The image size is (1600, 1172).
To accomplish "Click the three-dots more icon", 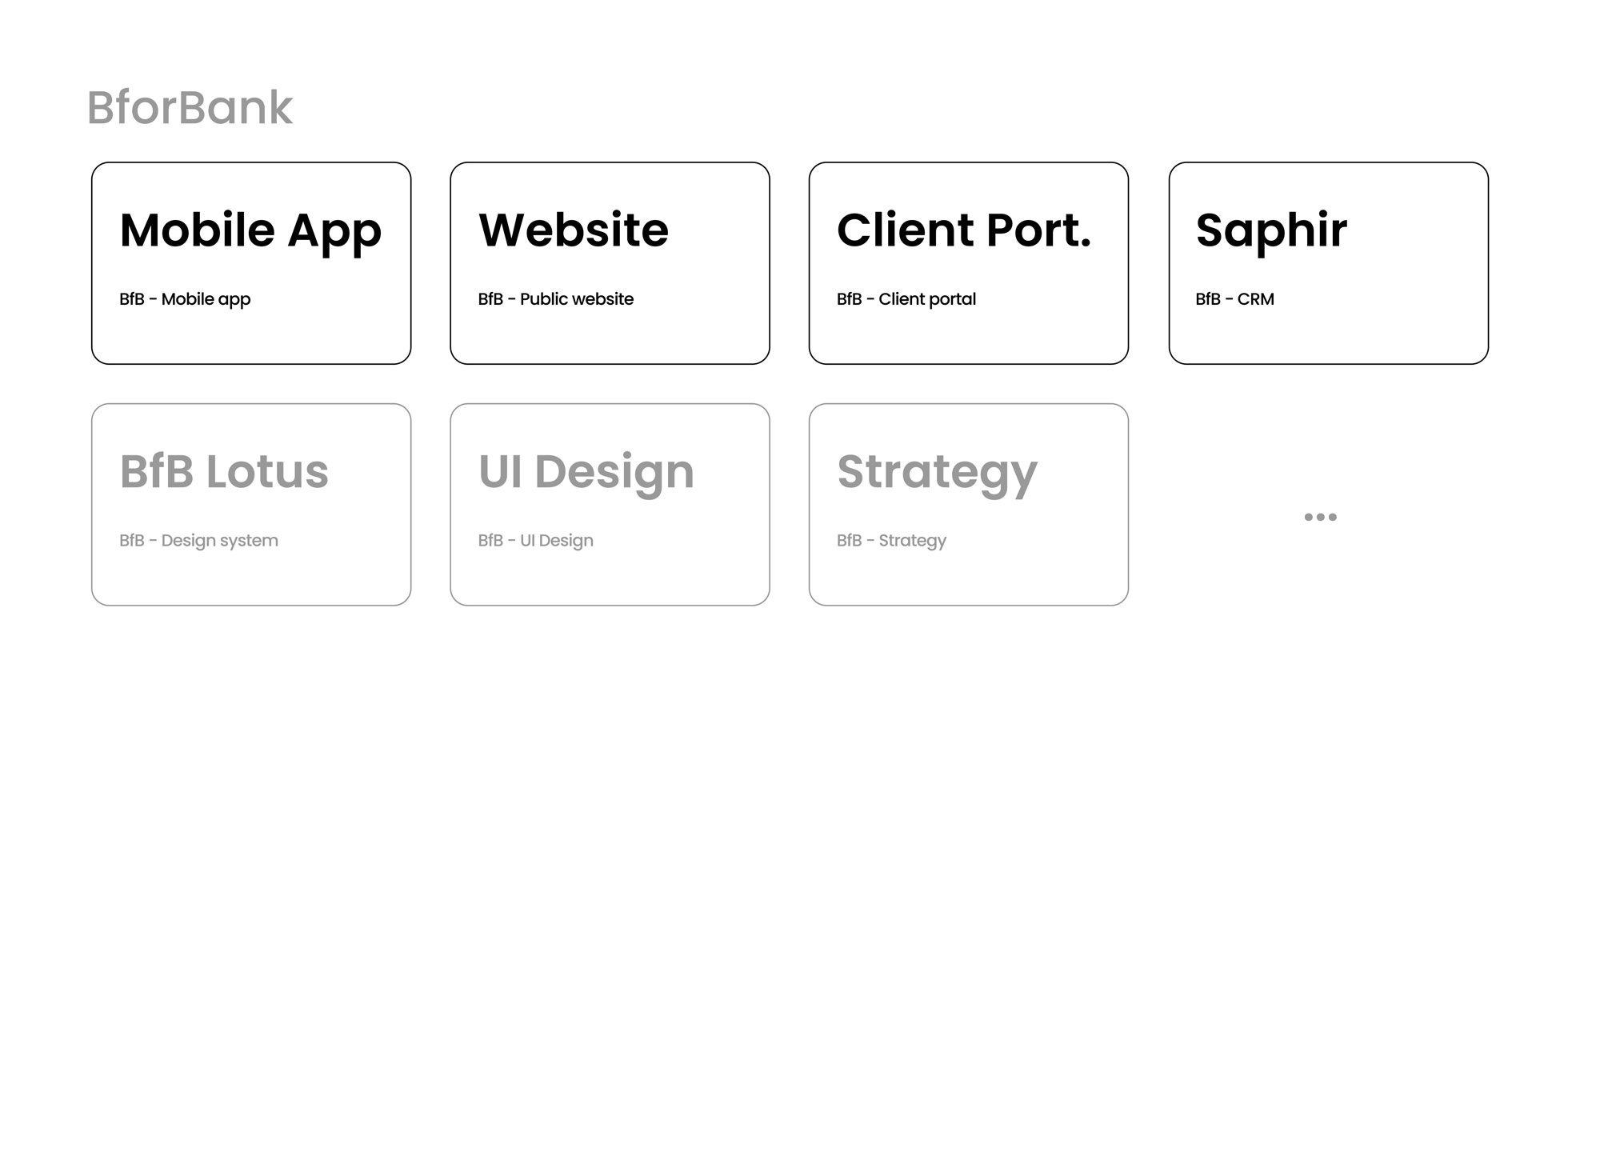I will click(1320, 517).
